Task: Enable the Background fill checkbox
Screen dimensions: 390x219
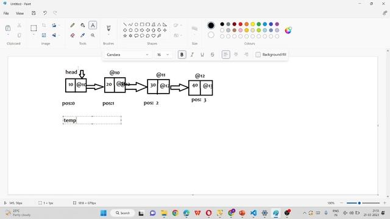Action: point(258,55)
